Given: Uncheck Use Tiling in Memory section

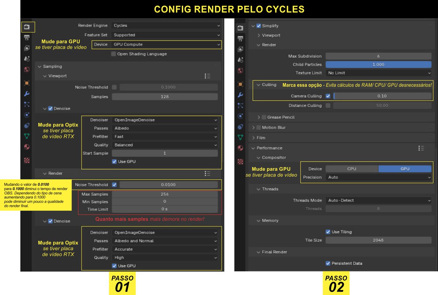Looking at the screenshot, I should [328, 232].
